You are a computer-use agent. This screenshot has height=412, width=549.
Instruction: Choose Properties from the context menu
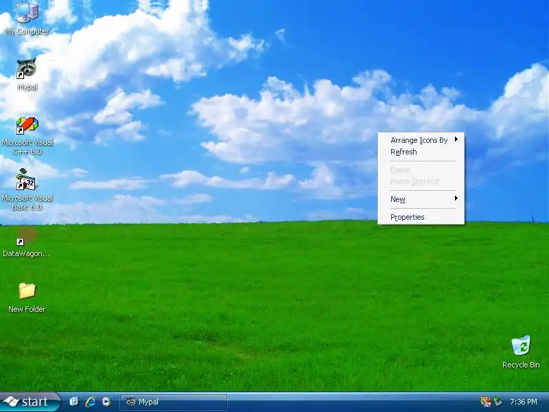421,217
